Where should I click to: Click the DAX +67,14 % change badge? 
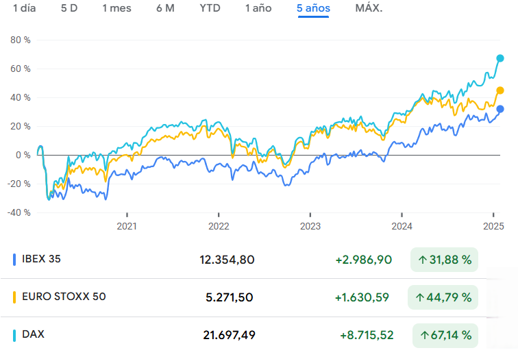point(444,336)
